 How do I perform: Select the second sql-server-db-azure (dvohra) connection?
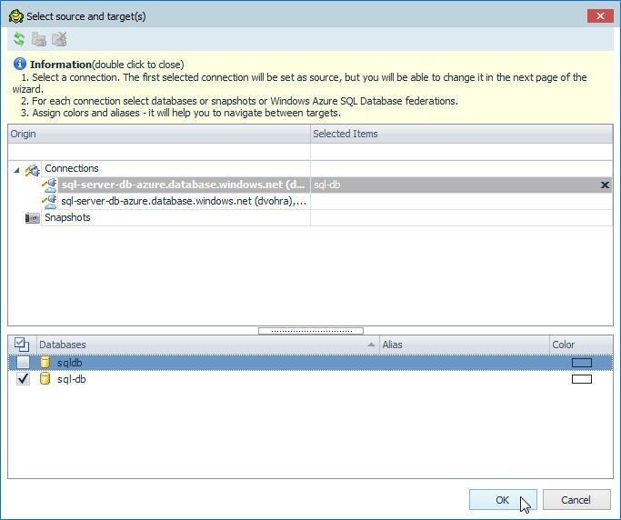184,201
